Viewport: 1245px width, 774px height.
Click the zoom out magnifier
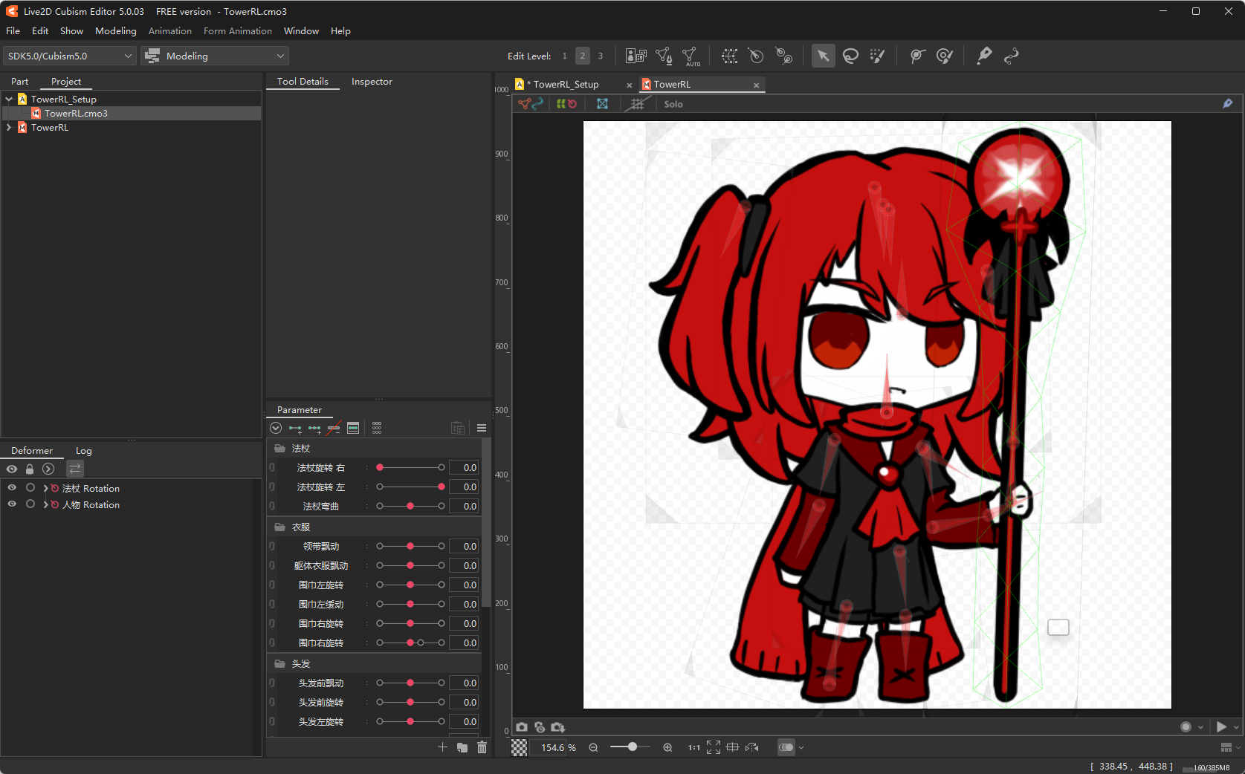click(x=593, y=747)
